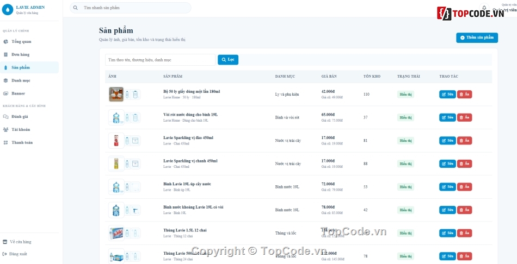Click the Lavie Admin water drop logo

click(8, 10)
